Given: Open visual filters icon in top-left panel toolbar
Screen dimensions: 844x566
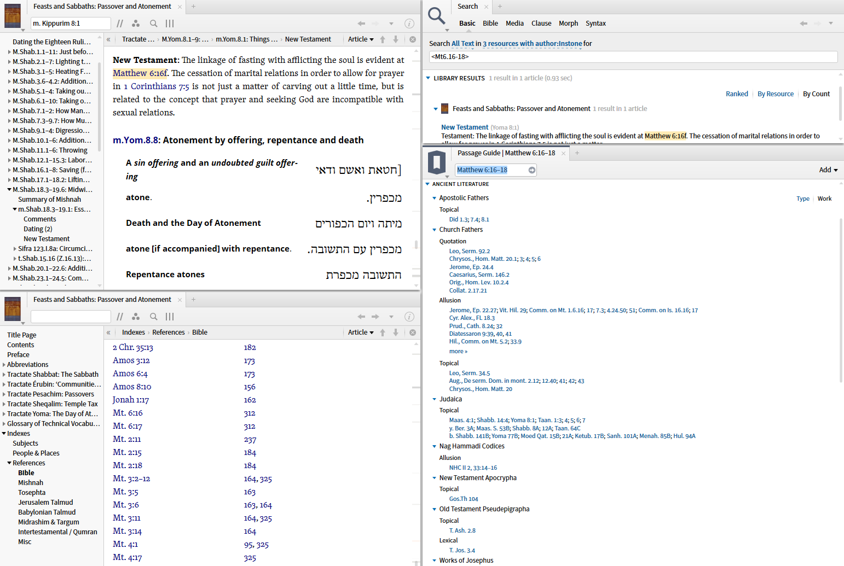Looking at the screenshot, I should [136, 24].
